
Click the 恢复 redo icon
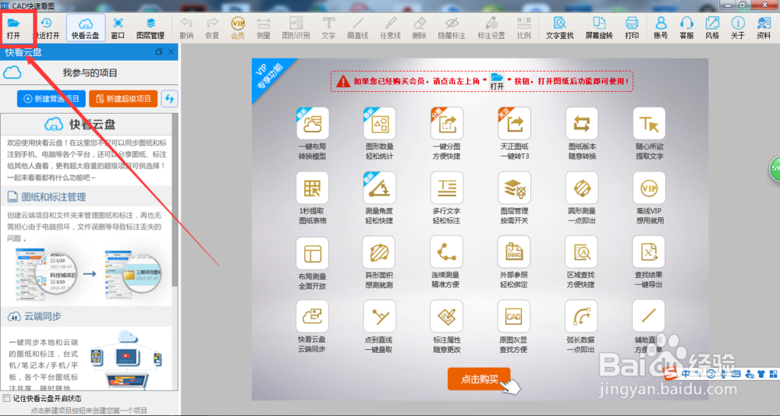point(212,23)
